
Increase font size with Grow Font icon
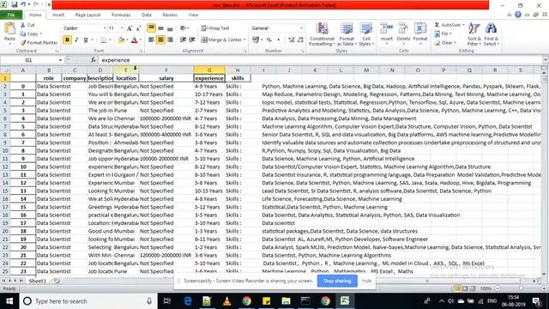tap(130, 28)
